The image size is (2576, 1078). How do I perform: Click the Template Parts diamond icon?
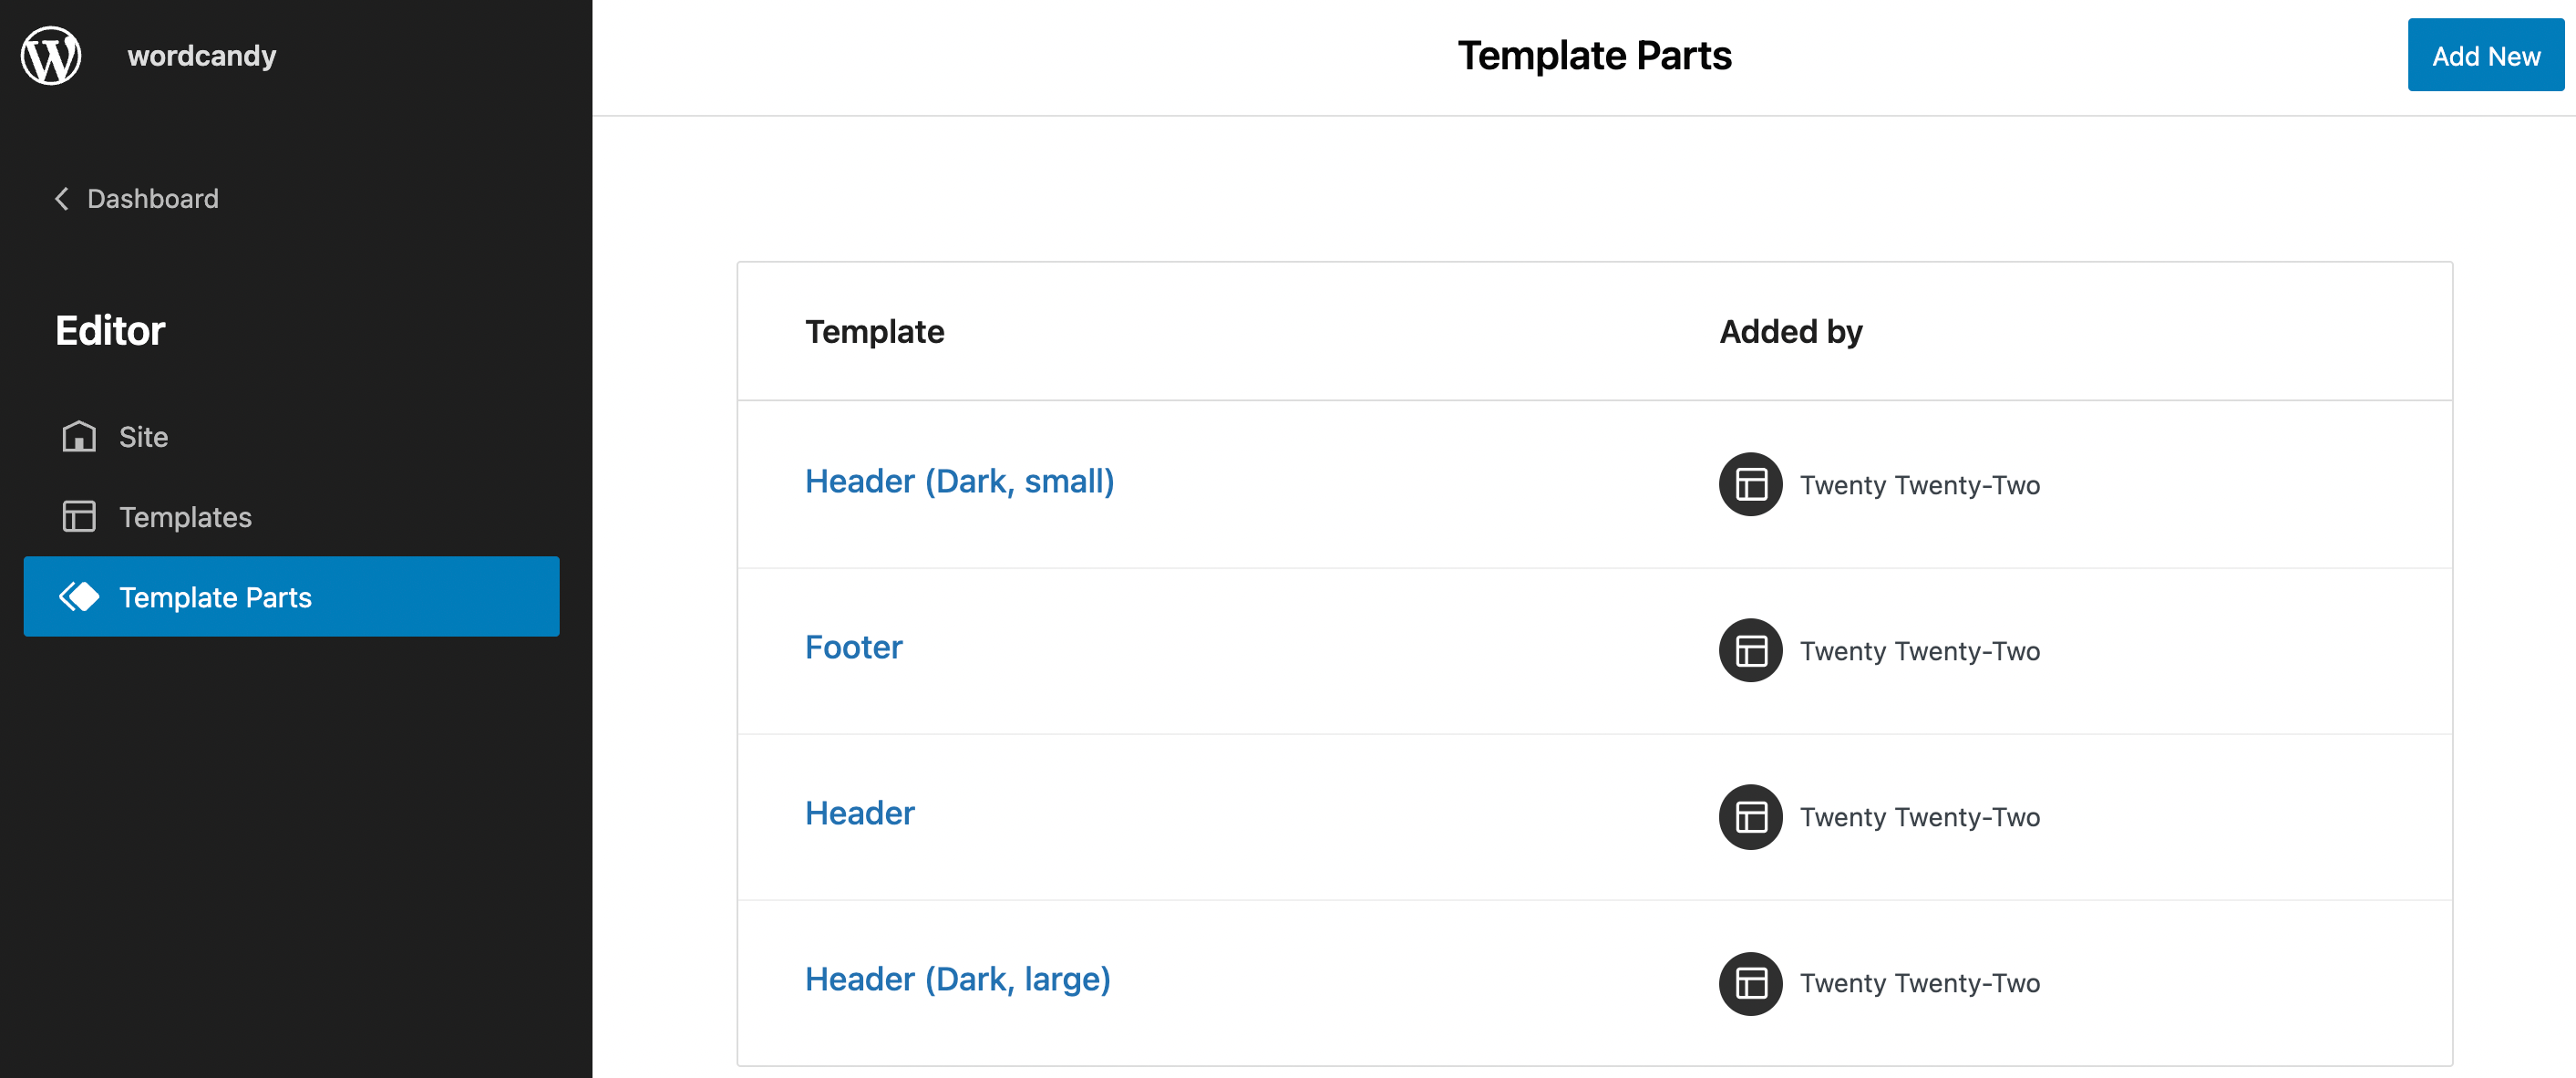79,597
